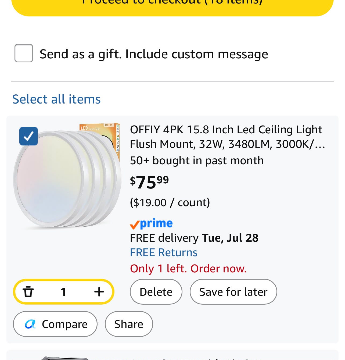Tap the trash icon in quantity stepper
The image size is (345, 360).
28,292
